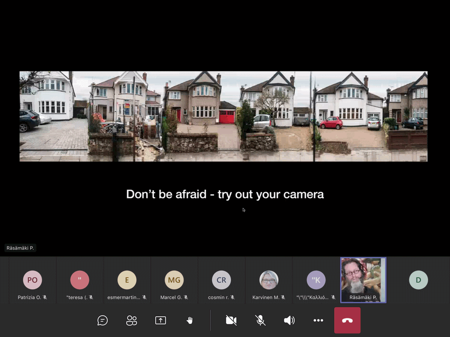This screenshot has width=450, height=337.
Task: Select cosmin r. participant avatar CR
Action: (x=221, y=280)
